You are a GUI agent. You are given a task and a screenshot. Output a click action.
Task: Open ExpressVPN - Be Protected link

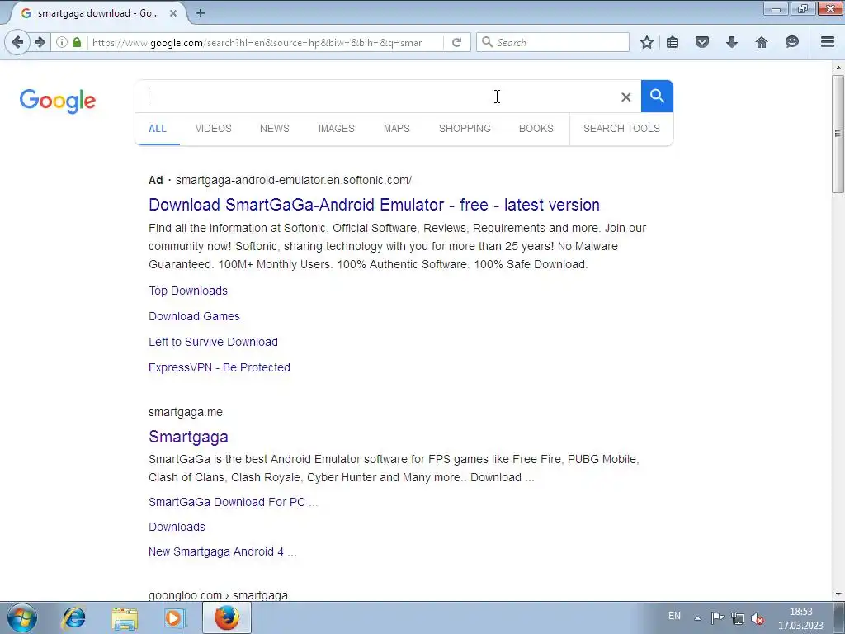[220, 367]
